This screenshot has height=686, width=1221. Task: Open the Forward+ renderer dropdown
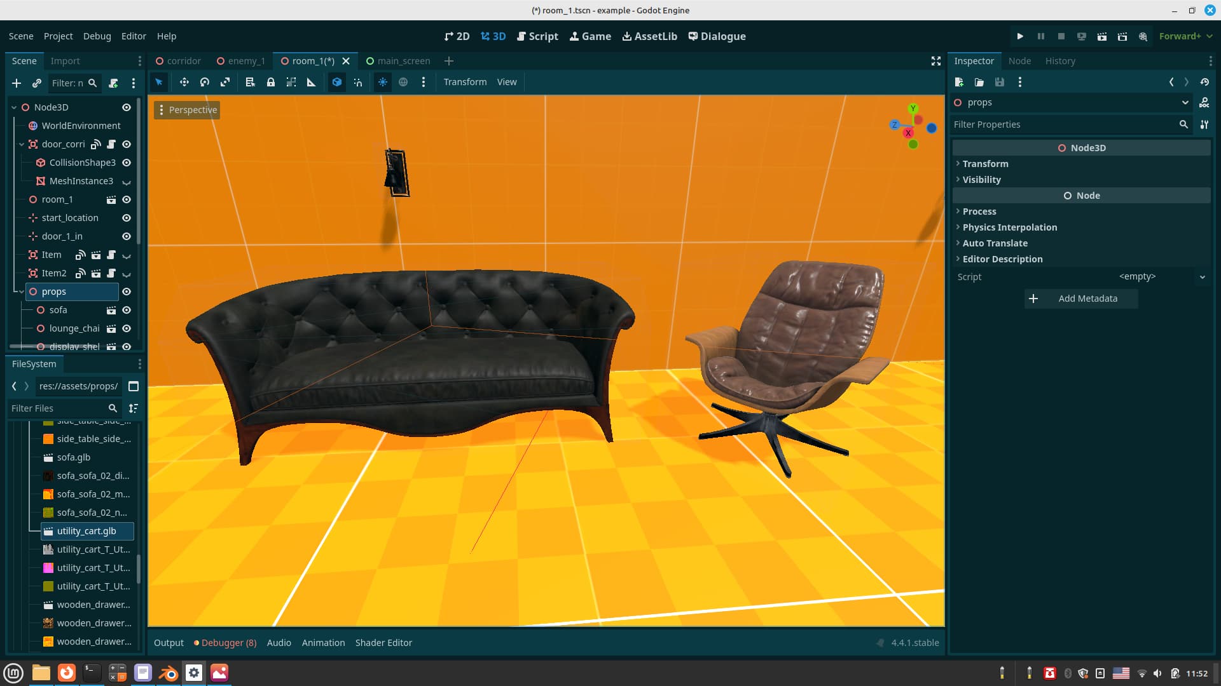1183,36
